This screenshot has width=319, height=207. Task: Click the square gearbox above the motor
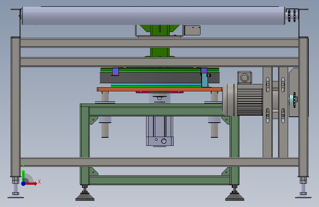click(x=245, y=77)
